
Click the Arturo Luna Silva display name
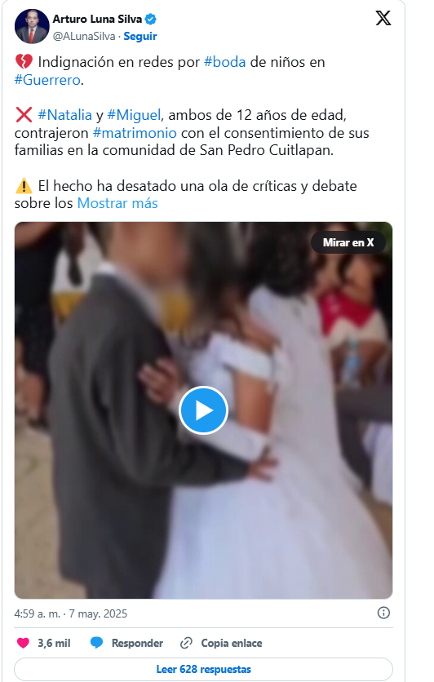click(97, 19)
